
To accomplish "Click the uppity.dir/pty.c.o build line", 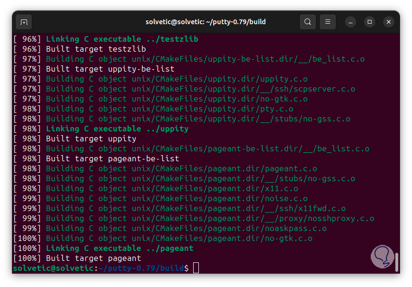I will 154,109.
